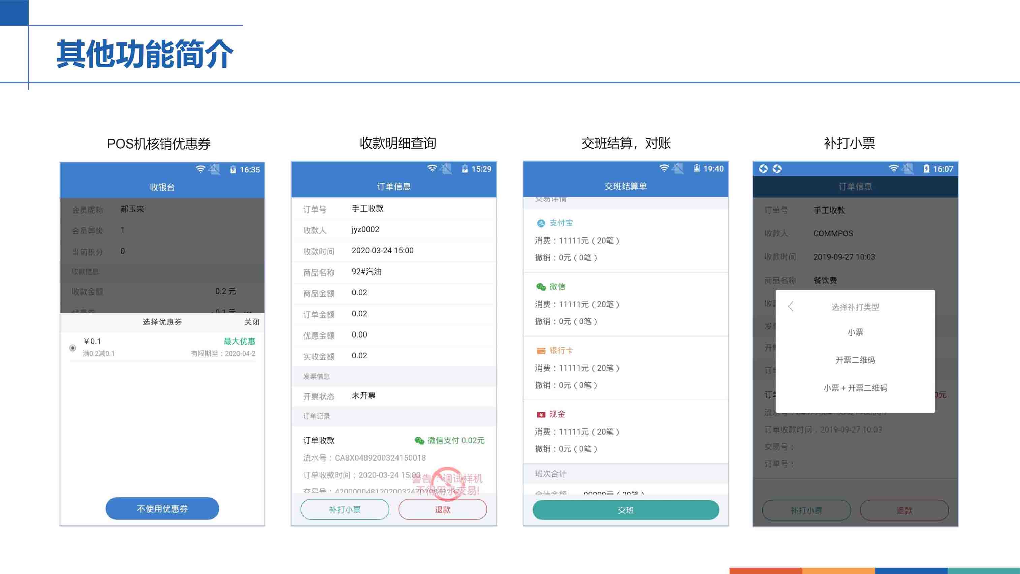Screen dimensions: 1020x574
Task: Click the red 退款 refund button
Action: (x=442, y=509)
